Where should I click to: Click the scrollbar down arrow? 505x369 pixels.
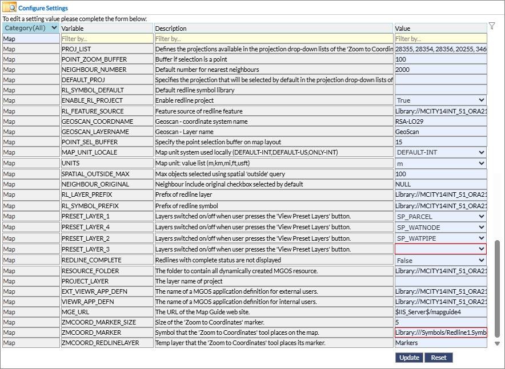coord(497,343)
